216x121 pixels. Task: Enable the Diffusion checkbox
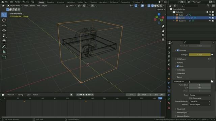pos(178,59)
